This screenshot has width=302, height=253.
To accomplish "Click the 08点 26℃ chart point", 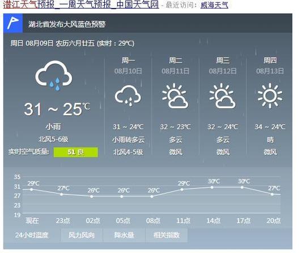I will pyautogui.click(x=152, y=197).
